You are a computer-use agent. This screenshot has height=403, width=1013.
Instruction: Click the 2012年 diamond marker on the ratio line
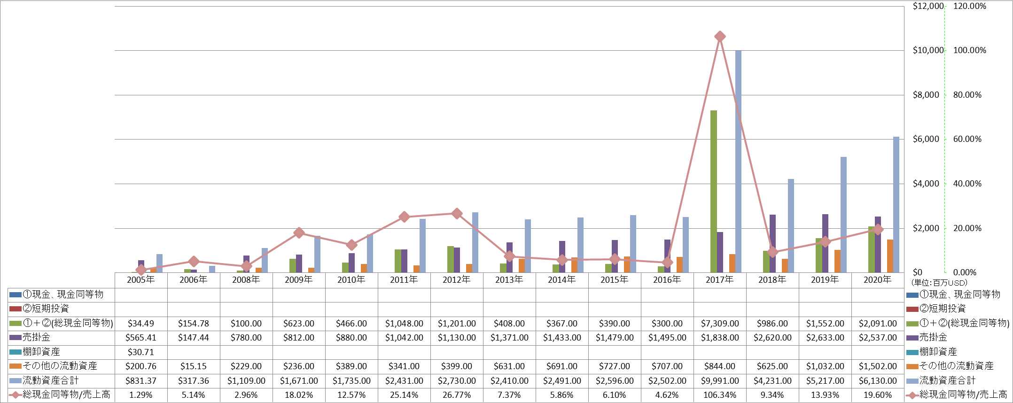457,214
